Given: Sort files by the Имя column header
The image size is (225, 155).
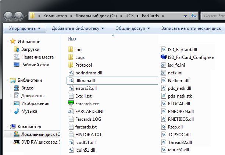Looking at the screenshot, I should click(72, 39).
